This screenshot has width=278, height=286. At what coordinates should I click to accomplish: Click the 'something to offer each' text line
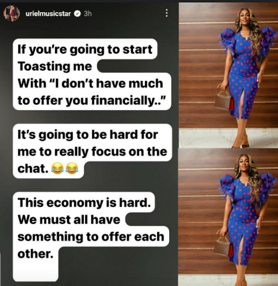point(91,236)
